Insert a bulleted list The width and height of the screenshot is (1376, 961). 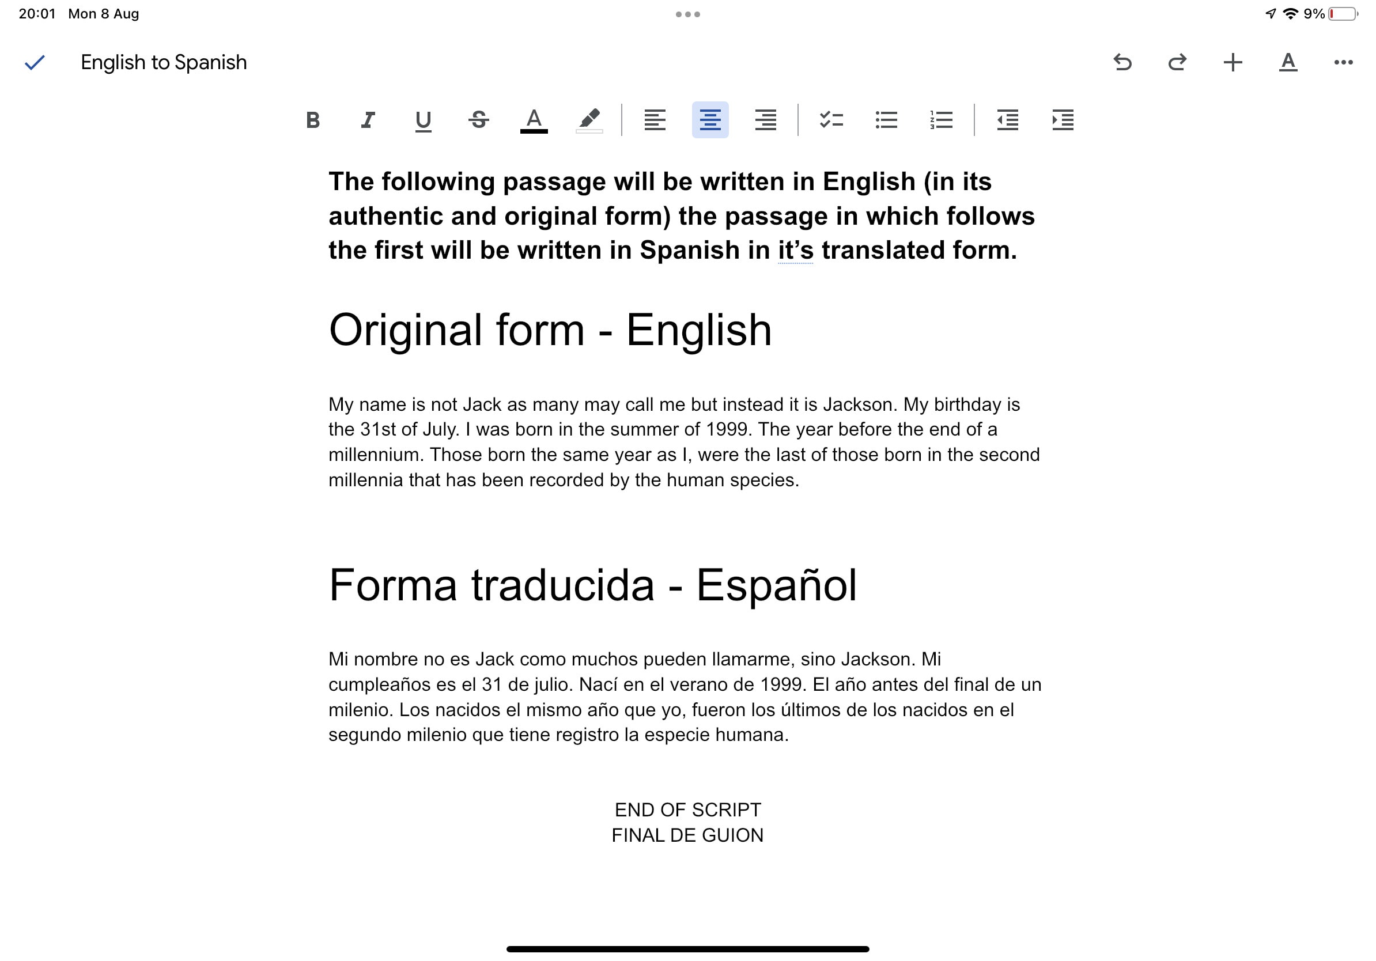click(886, 120)
